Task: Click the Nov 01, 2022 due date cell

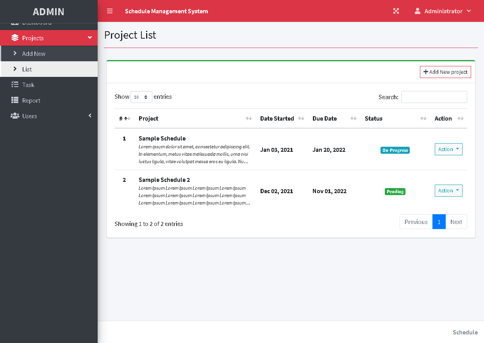Action: [x=330, y=191]
